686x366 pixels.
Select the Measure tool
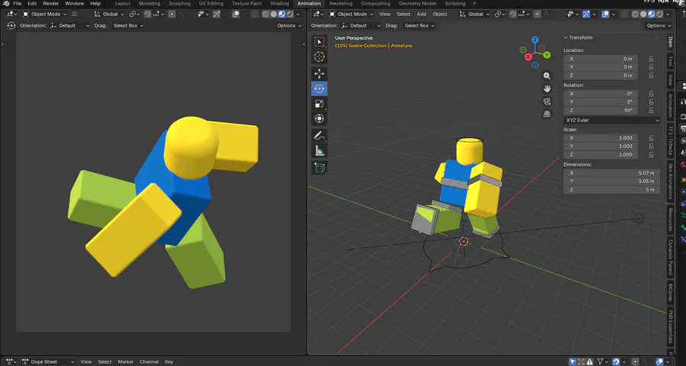tap(319, 151)
